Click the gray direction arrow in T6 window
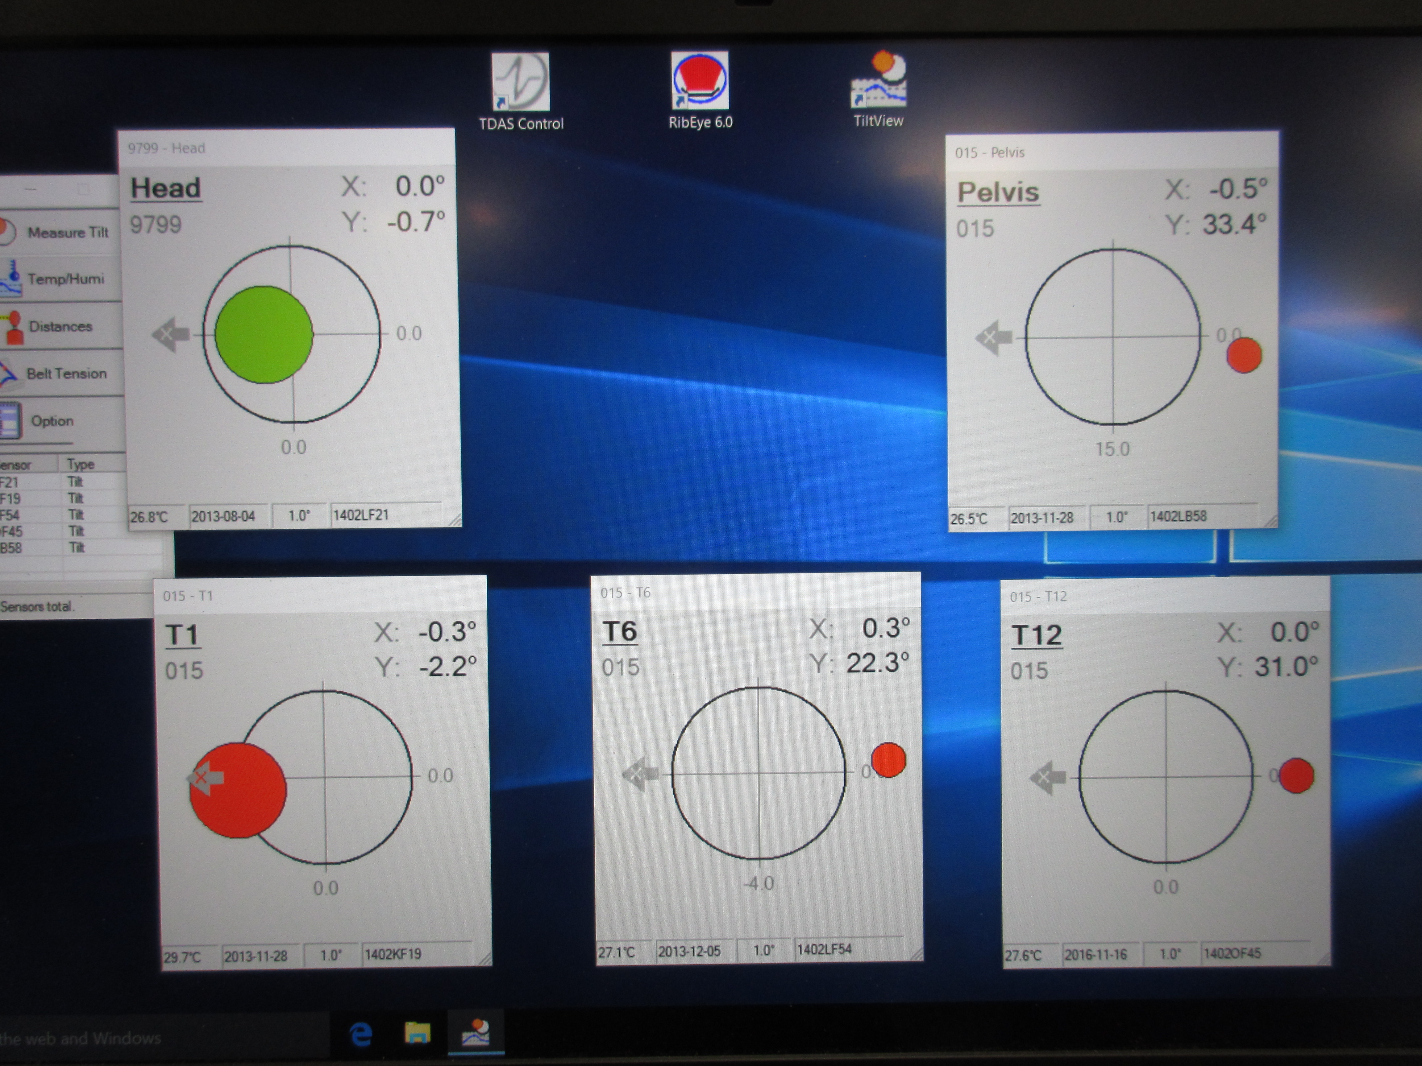 coord(640,774)
